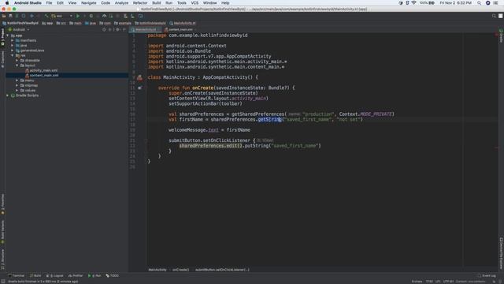
Task: Click the error stripe mark in scrollbar
Action: 497,148
